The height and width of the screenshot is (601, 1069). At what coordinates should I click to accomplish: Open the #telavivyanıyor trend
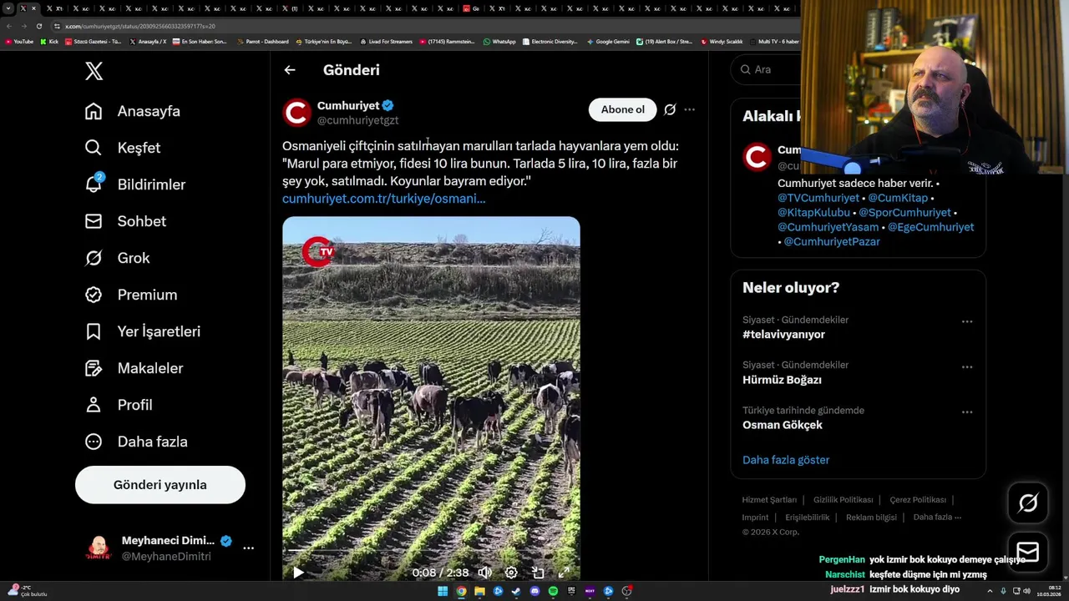pos(783,335)
